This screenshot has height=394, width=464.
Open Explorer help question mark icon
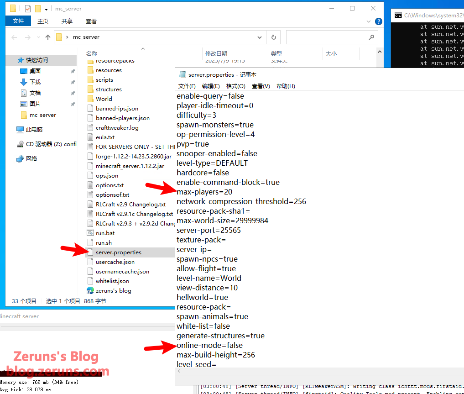point(378,21)
